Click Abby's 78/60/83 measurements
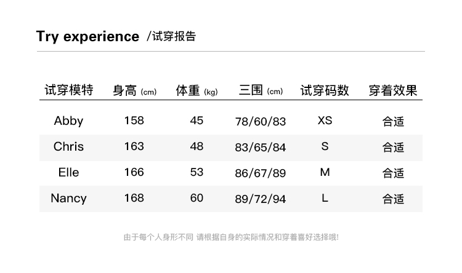Image resolution: width=462 pixels, height=273 pixels. click(261, 121)
